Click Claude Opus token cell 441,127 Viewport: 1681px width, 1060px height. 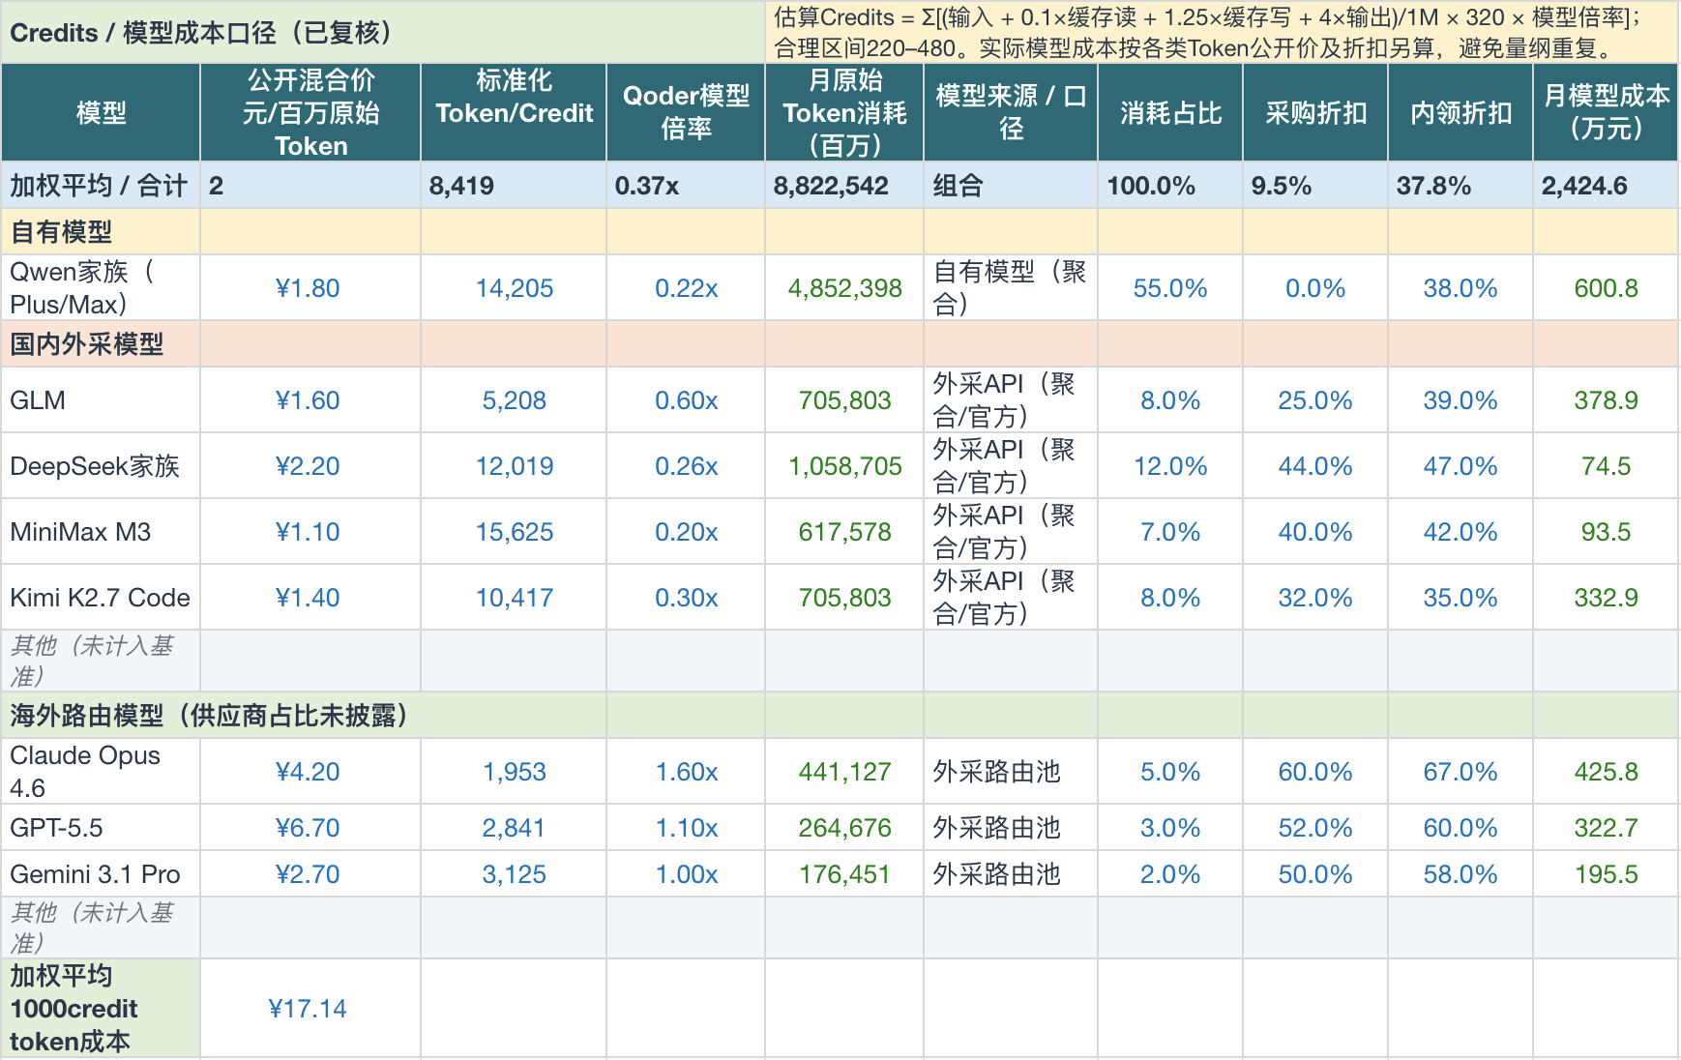(x=844, y=772)
